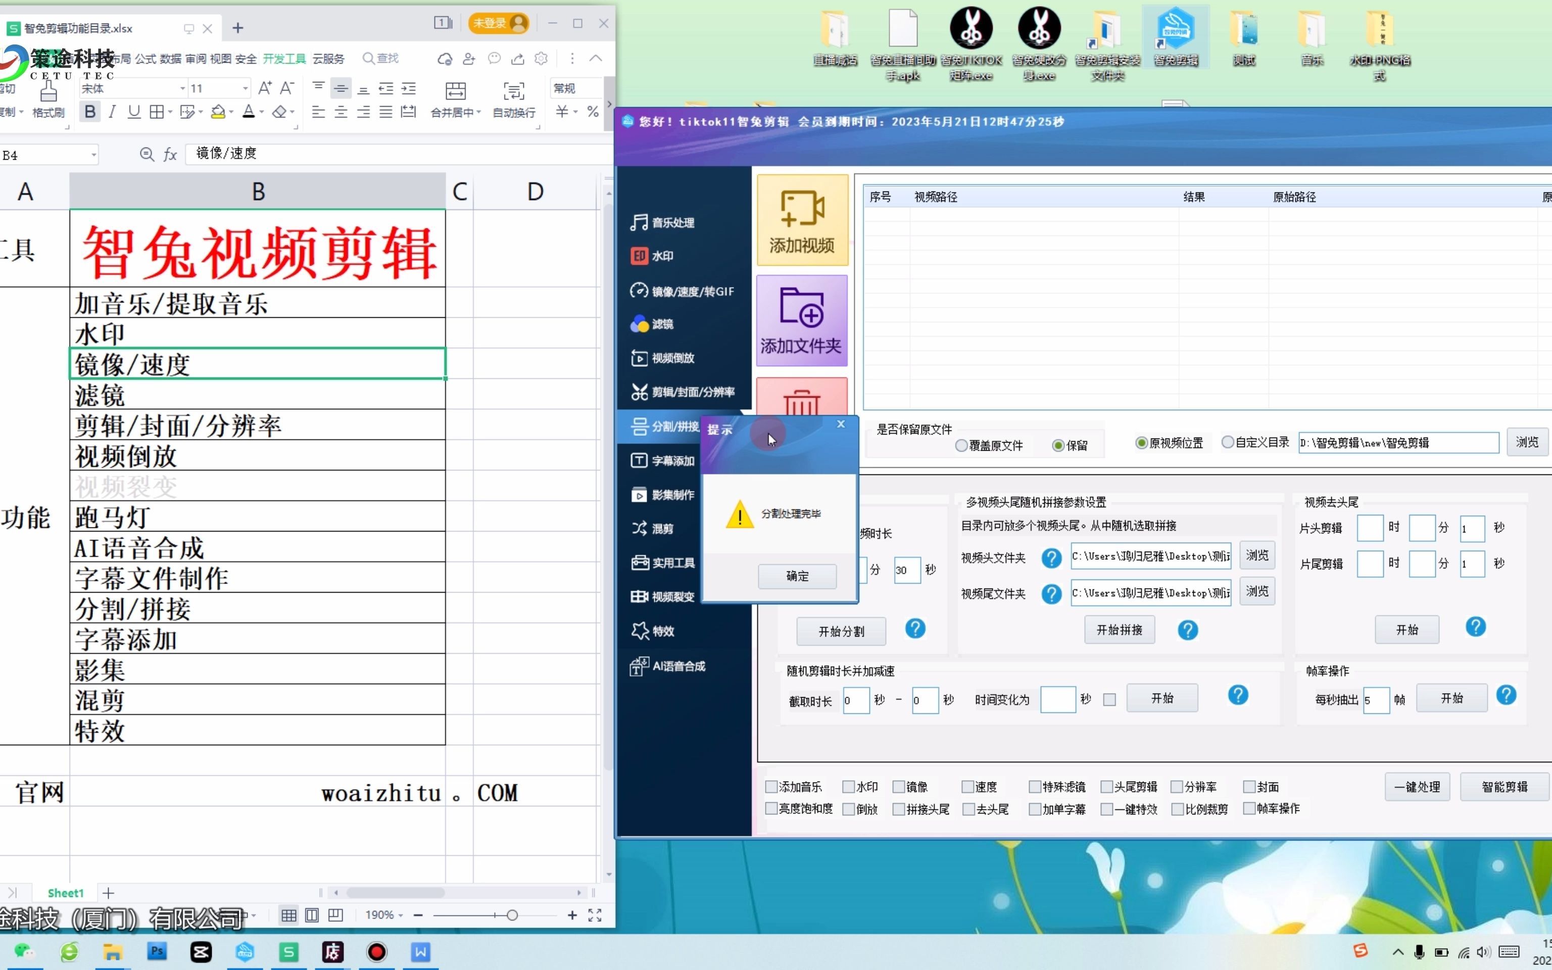The width and height of the screenshot is (1552, 970).
Task: Adjust the WPS zoom slider handle
Action: coord(512,915)
